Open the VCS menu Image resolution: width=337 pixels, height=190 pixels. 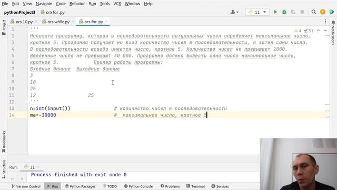(117, 4)
